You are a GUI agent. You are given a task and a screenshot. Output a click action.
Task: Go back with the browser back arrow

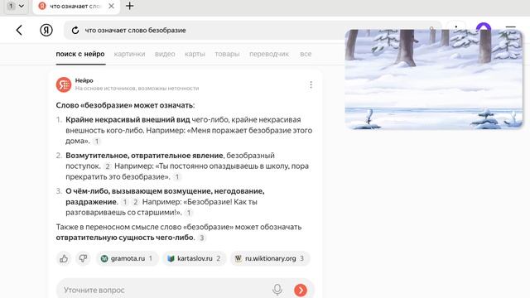(x=19, y=30)
